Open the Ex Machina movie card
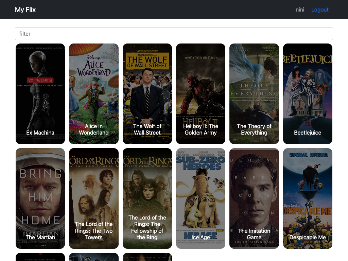The width and height of the screenshot is (348, 261). tap(40, 93)
